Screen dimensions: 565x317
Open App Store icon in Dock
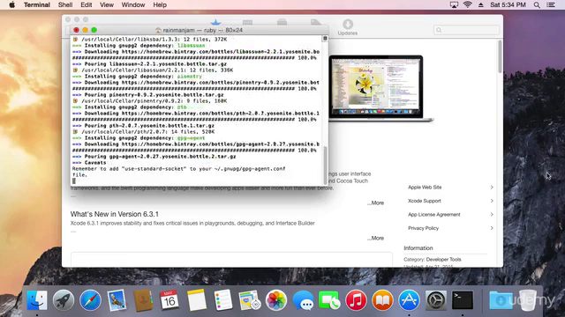click(x=409, y=300)
